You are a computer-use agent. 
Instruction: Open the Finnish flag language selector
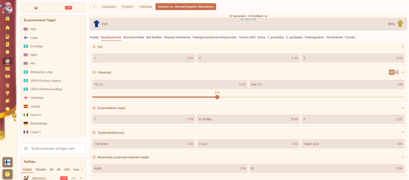[x=8, y=162]
